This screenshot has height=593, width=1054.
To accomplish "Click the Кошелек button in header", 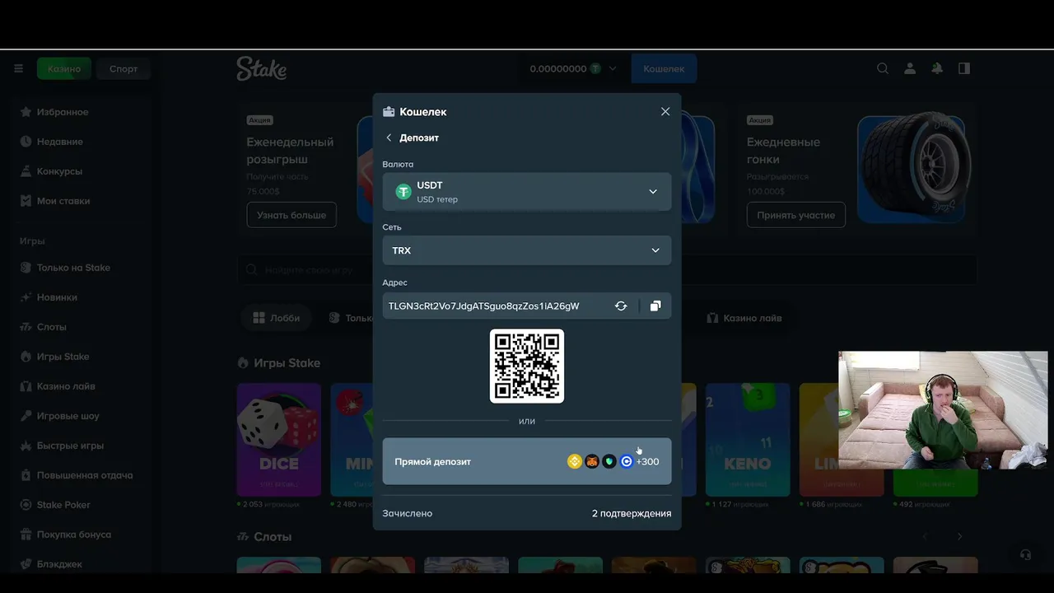I will [x=664, y=69].
